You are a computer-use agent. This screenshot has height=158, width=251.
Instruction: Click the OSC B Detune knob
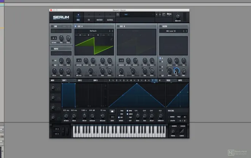point(128,61)
